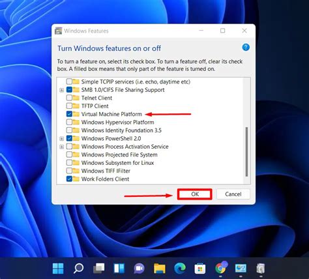The width and height of the screenshot is (309, 279).
Task: Uncheck the Work Folders Client checkbox
Action: coord(69,179)
